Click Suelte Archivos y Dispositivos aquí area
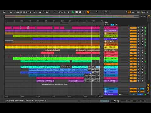151x113 pixels. (x=54, y=84)
